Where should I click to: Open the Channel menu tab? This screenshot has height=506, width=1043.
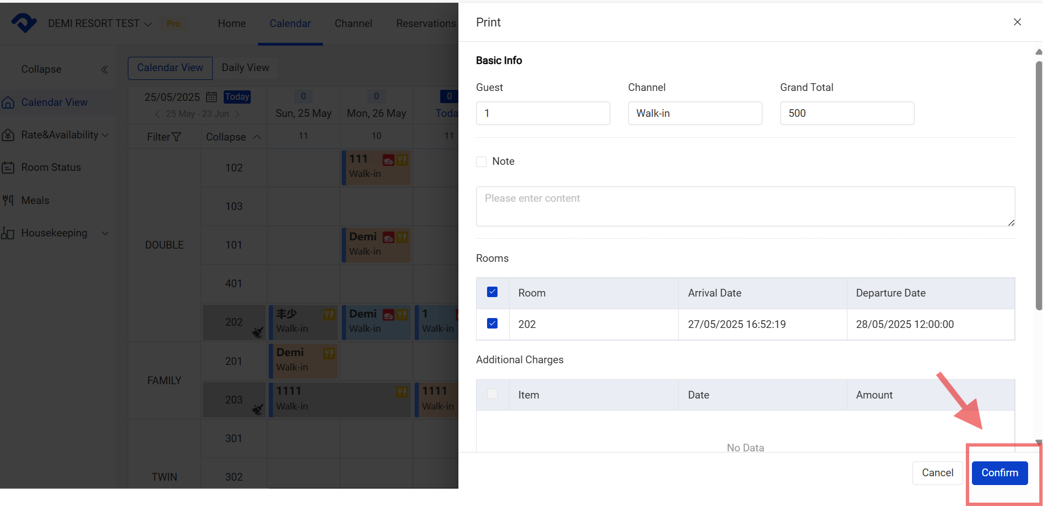(x=353, y=24)
